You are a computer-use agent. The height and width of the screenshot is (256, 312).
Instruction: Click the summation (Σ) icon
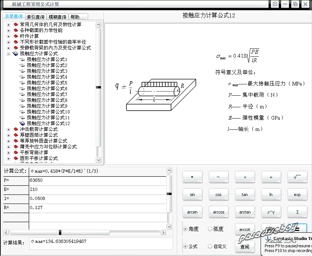point(297,212)
